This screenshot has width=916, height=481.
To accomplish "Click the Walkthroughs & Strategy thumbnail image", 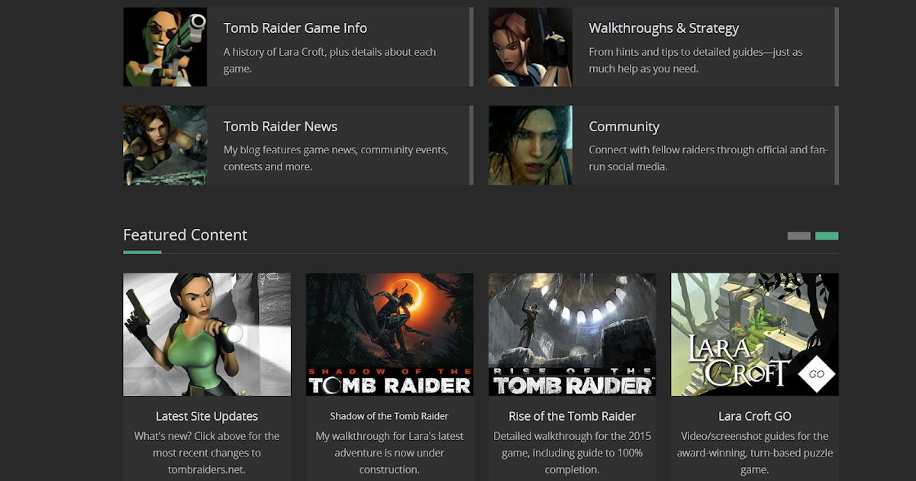I will 530,47.
